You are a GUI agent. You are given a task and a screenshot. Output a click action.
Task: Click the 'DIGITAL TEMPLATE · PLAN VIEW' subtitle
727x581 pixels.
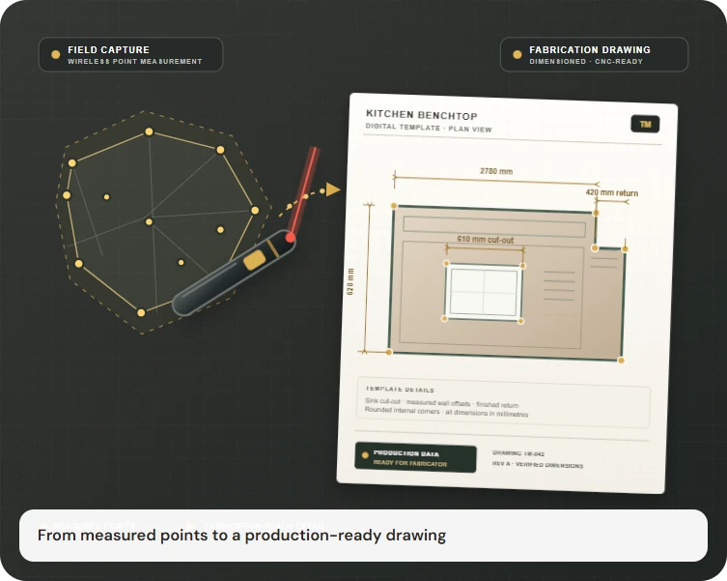pos(429,128)
